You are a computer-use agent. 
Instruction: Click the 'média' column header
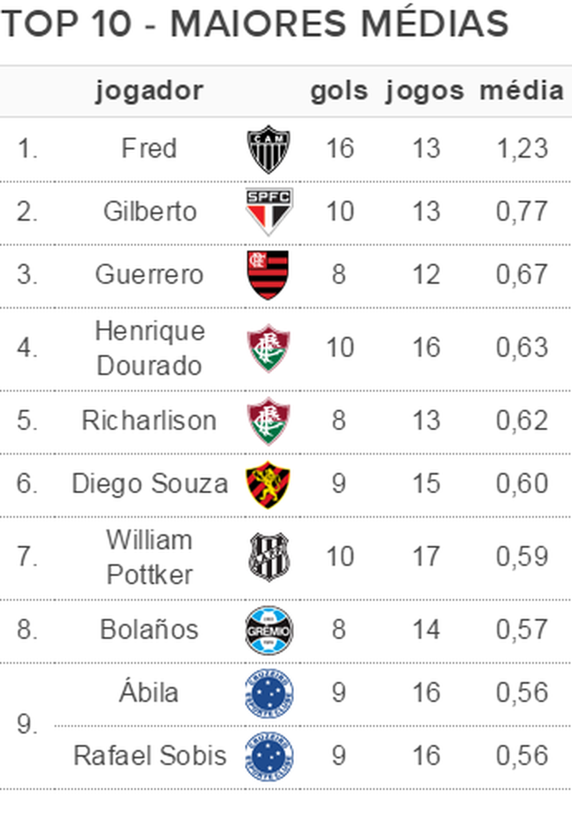pyautogui.click(x=522, y=90)
